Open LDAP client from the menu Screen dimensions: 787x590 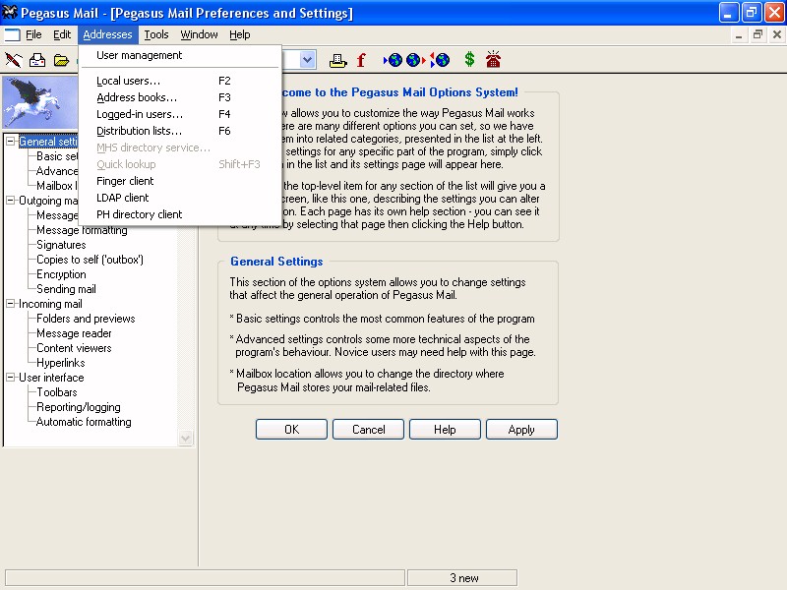(179, 198)
